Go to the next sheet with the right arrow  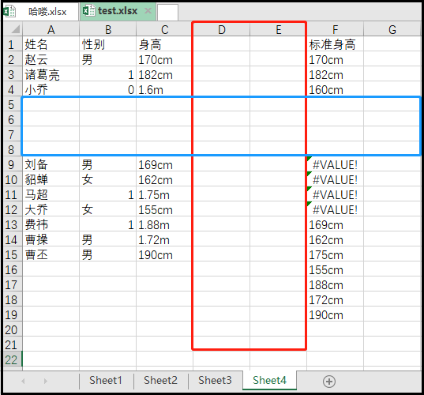click(46, 382)
